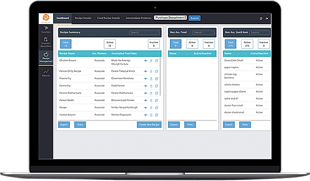Open the Inventory sidebar icon
This screenshot has width=310, height=181.
46,30
